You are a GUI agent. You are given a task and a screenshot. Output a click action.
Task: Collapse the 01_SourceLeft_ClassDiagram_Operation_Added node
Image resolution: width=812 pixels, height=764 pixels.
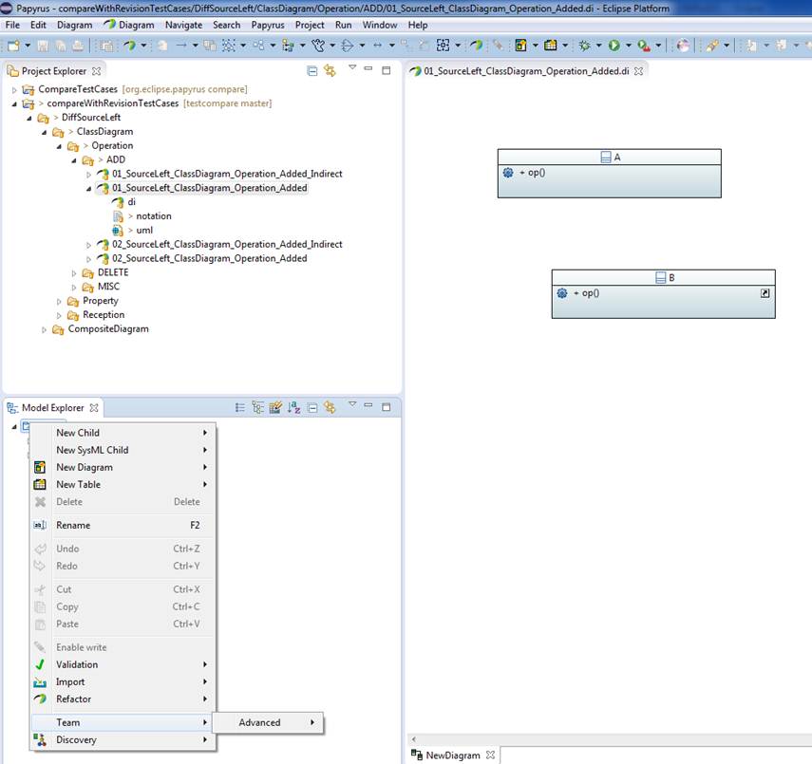[88, 189]
